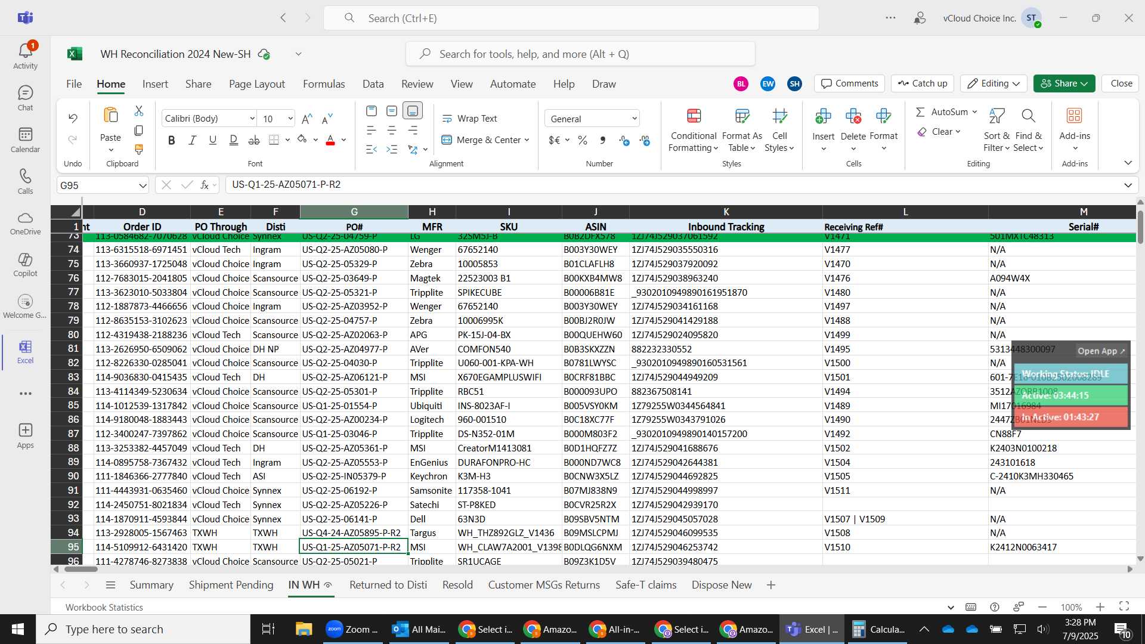Click Workbook Statistics in status bar
Image resolution: width=1145 pixels, height=644 pixels.
104,607
